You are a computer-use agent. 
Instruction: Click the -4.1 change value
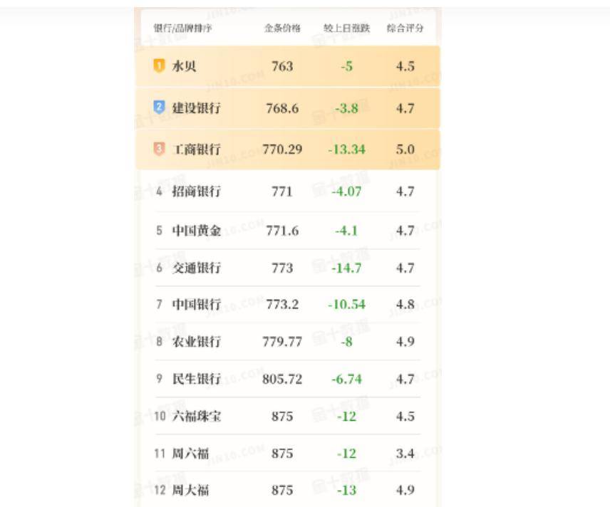point(346,231)
